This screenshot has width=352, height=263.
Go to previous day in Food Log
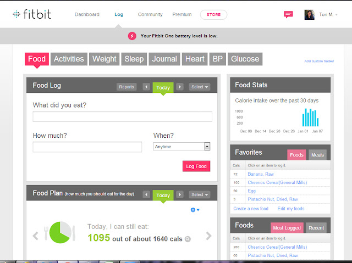click(146, 87)
